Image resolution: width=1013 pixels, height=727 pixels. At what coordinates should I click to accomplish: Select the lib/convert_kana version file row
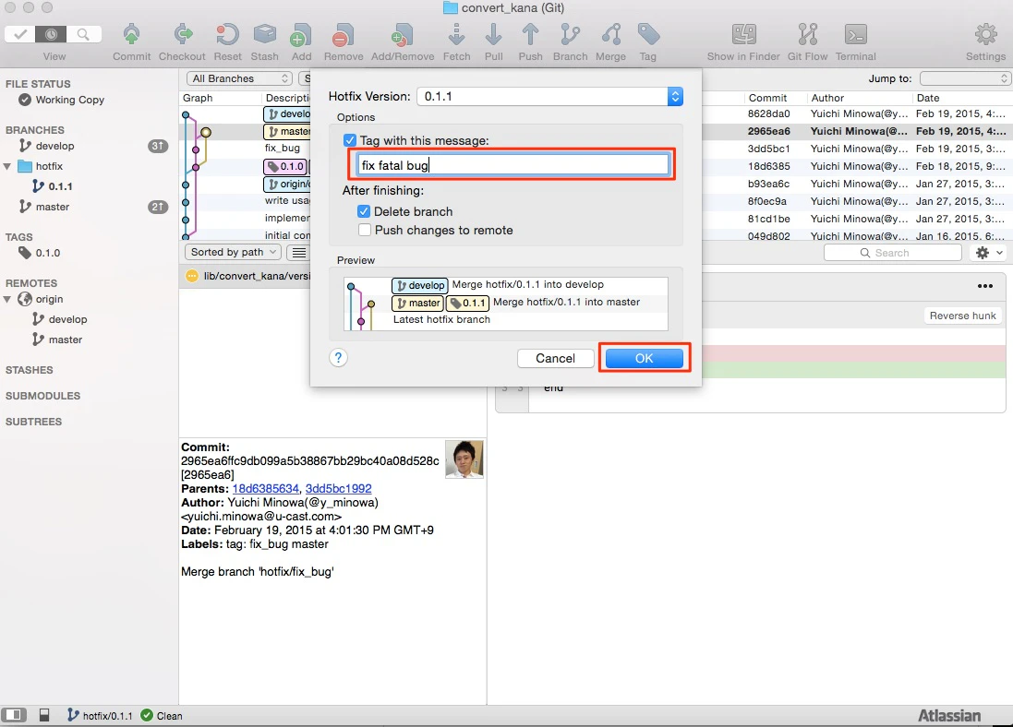coord(247,276)
